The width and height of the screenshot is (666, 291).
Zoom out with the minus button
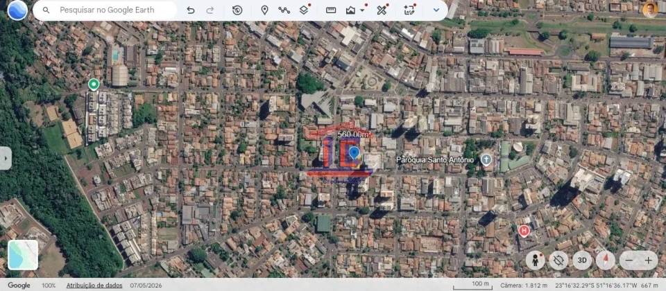[629, 261]
